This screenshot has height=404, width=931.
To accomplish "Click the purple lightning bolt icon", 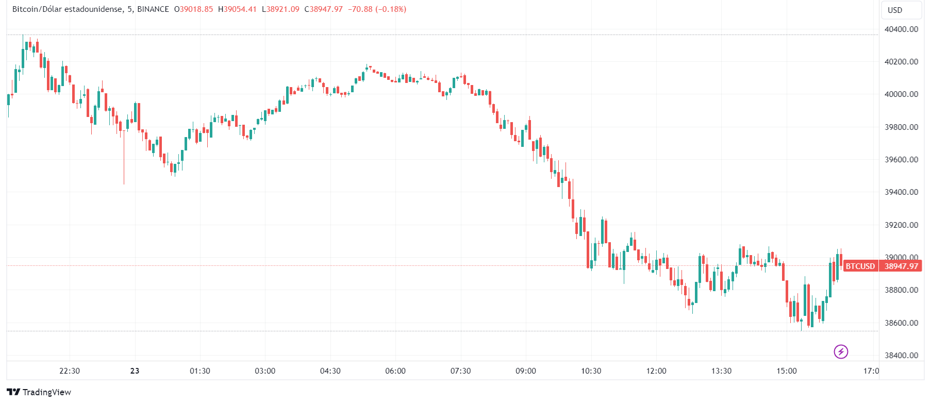I will [841, 352].
